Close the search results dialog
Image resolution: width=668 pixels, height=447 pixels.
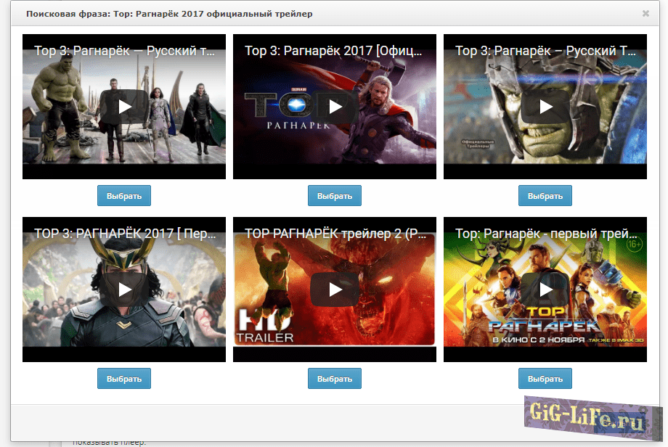point(645,12)
